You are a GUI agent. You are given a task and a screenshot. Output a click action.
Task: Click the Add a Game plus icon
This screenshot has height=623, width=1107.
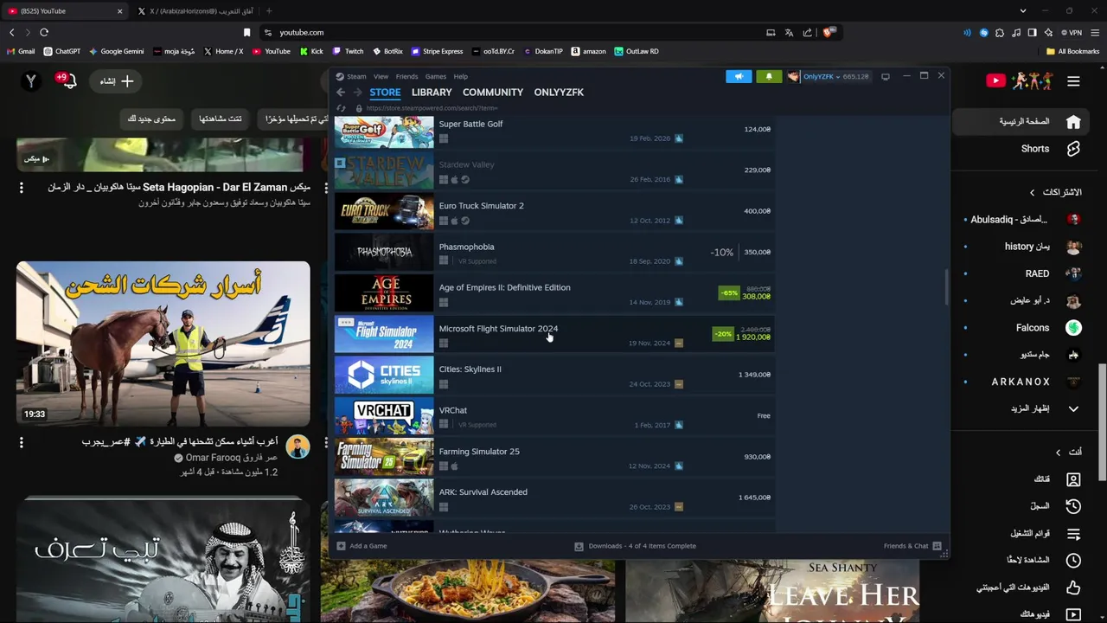point(341,546)
